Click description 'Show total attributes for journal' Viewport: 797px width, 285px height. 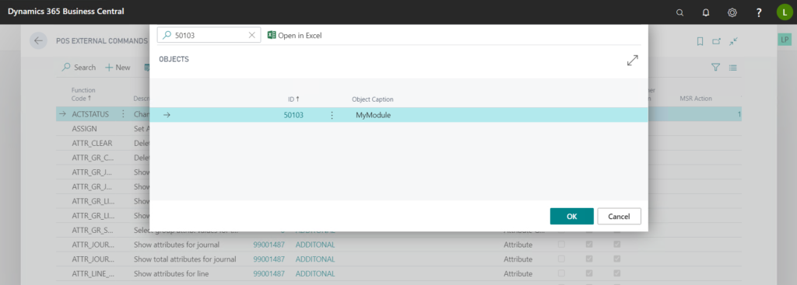click(185, 259)
